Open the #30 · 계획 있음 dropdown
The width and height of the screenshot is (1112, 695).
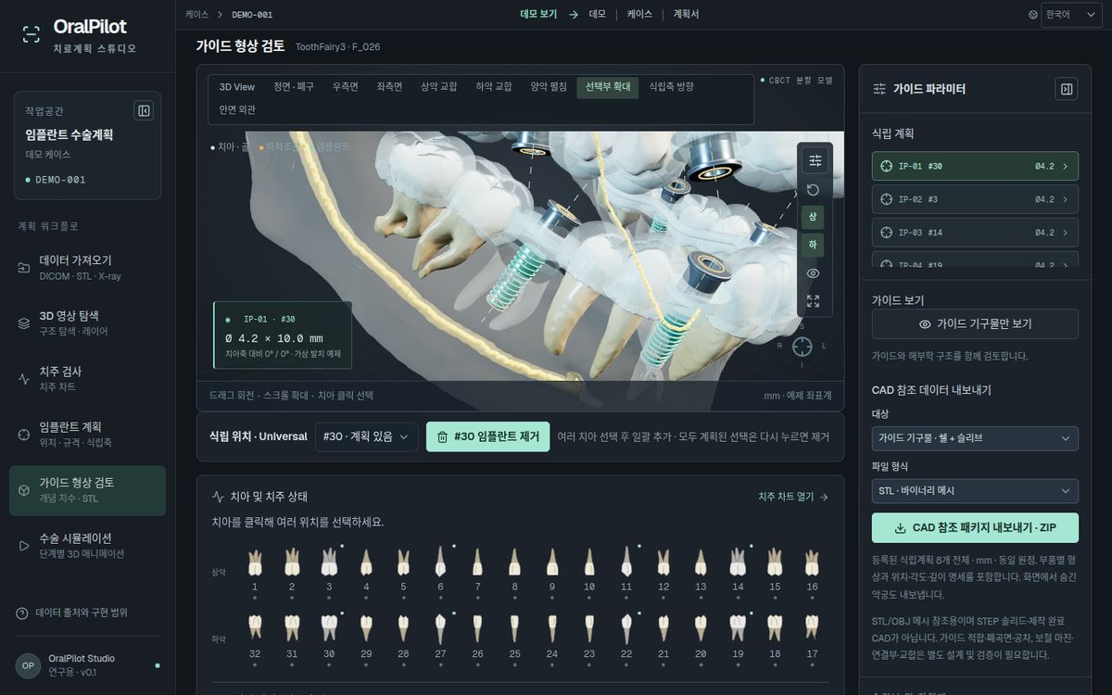tap(367, 437)
